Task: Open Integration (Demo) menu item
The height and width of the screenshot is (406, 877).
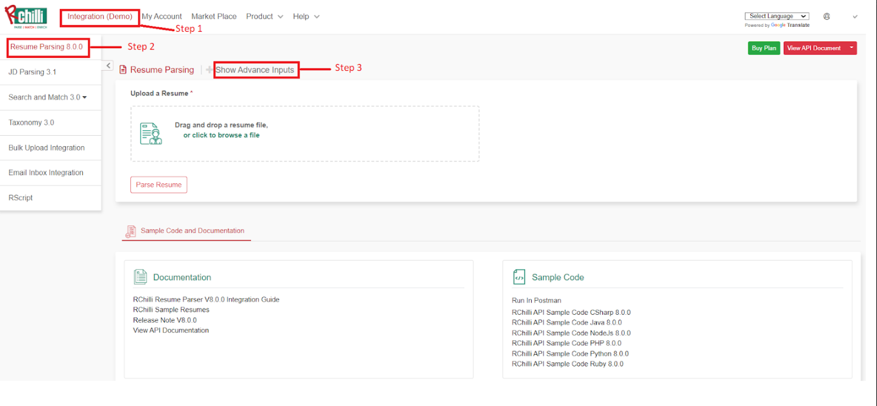Action: [100, 16]
